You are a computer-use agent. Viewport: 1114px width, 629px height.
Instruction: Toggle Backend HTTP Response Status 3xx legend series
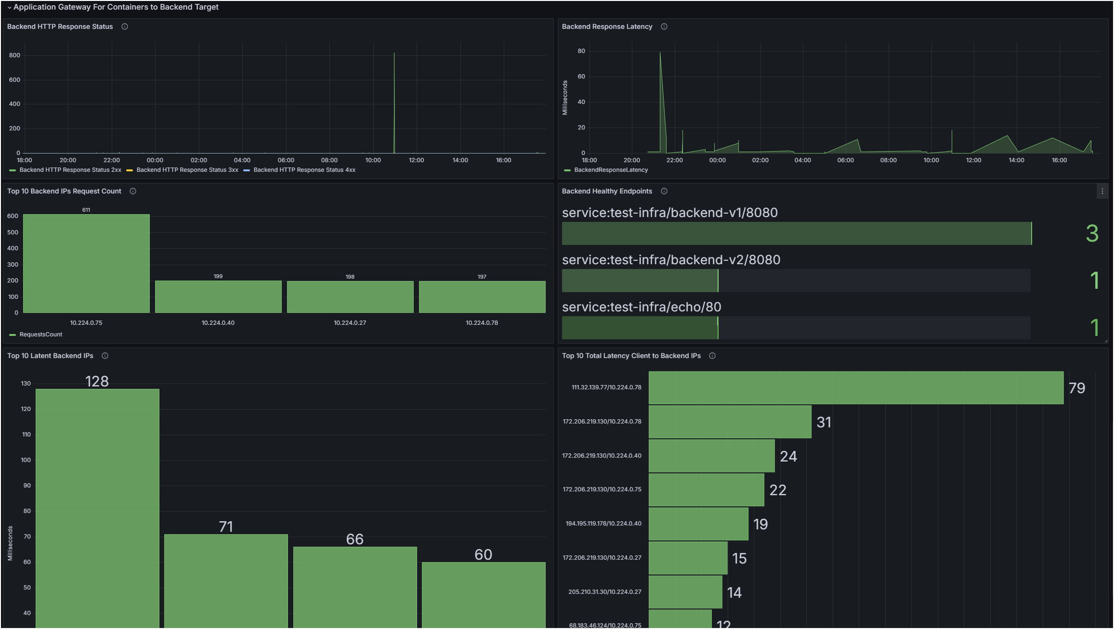(x=187, y=170)
